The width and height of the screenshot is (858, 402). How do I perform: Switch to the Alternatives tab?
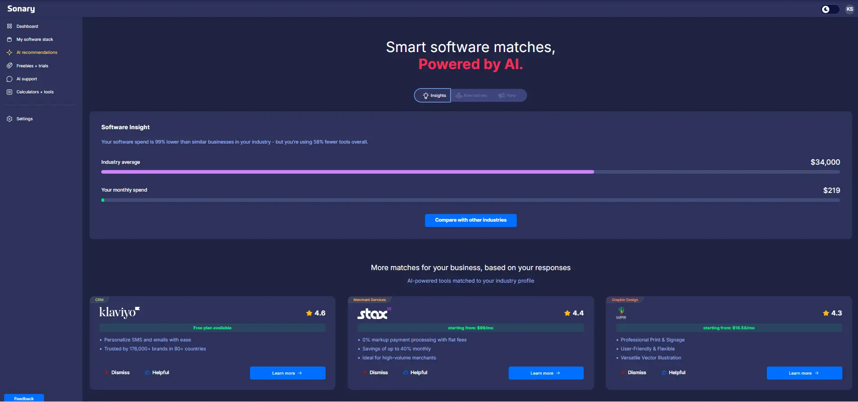click(x=471, y=96)
